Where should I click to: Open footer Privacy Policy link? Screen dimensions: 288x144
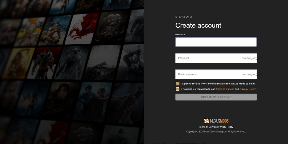[226, 127]
